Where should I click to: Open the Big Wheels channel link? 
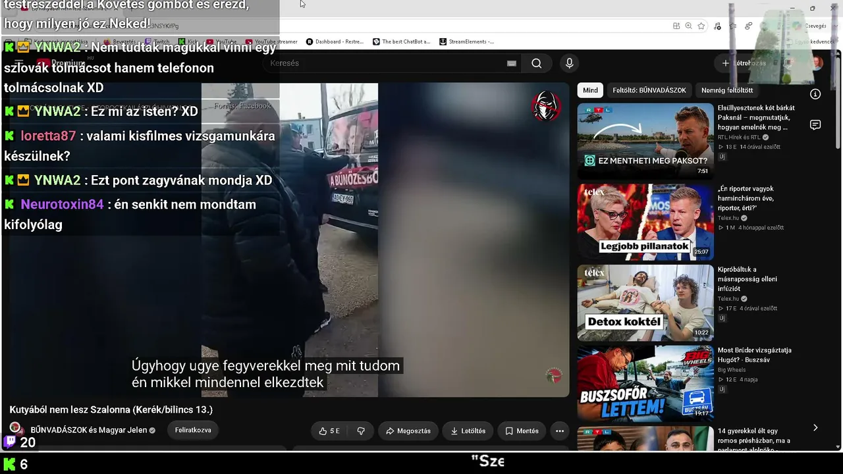click(732, 370)
